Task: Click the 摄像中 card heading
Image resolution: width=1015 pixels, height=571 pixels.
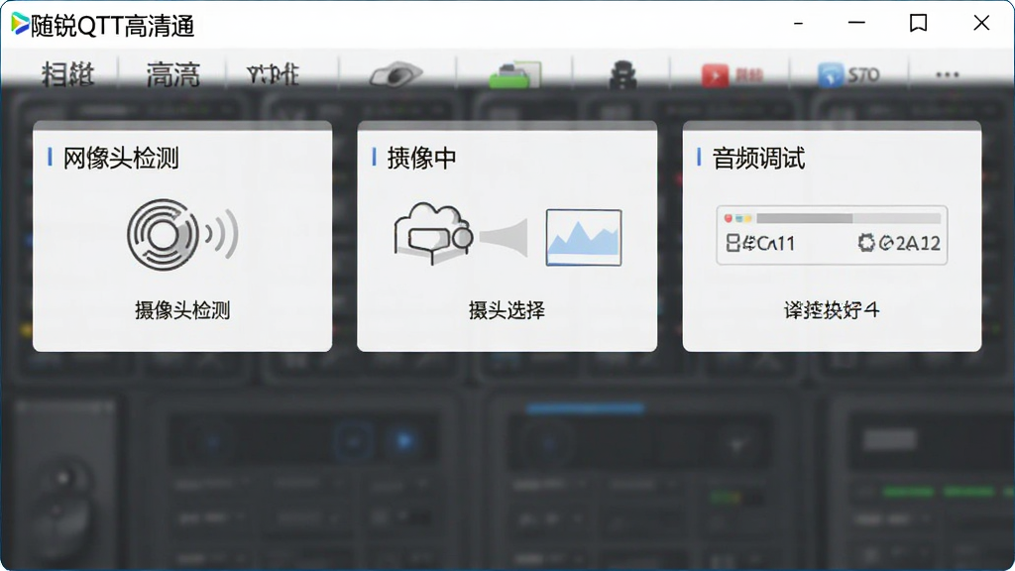Action: tap(421, 158)
